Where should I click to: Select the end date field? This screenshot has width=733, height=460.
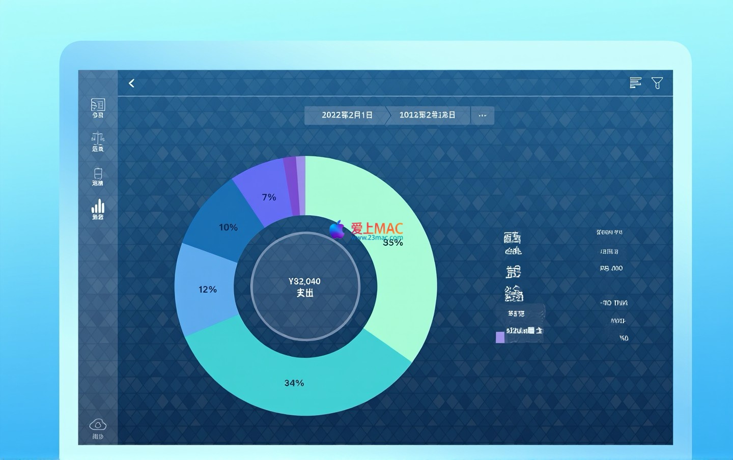(x=428, y=115)
